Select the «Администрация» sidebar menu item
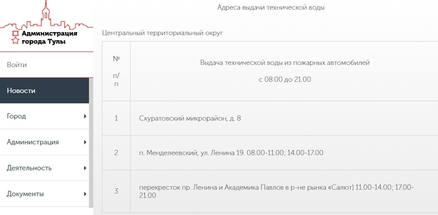The image size is (438, 215). (33, 142)
